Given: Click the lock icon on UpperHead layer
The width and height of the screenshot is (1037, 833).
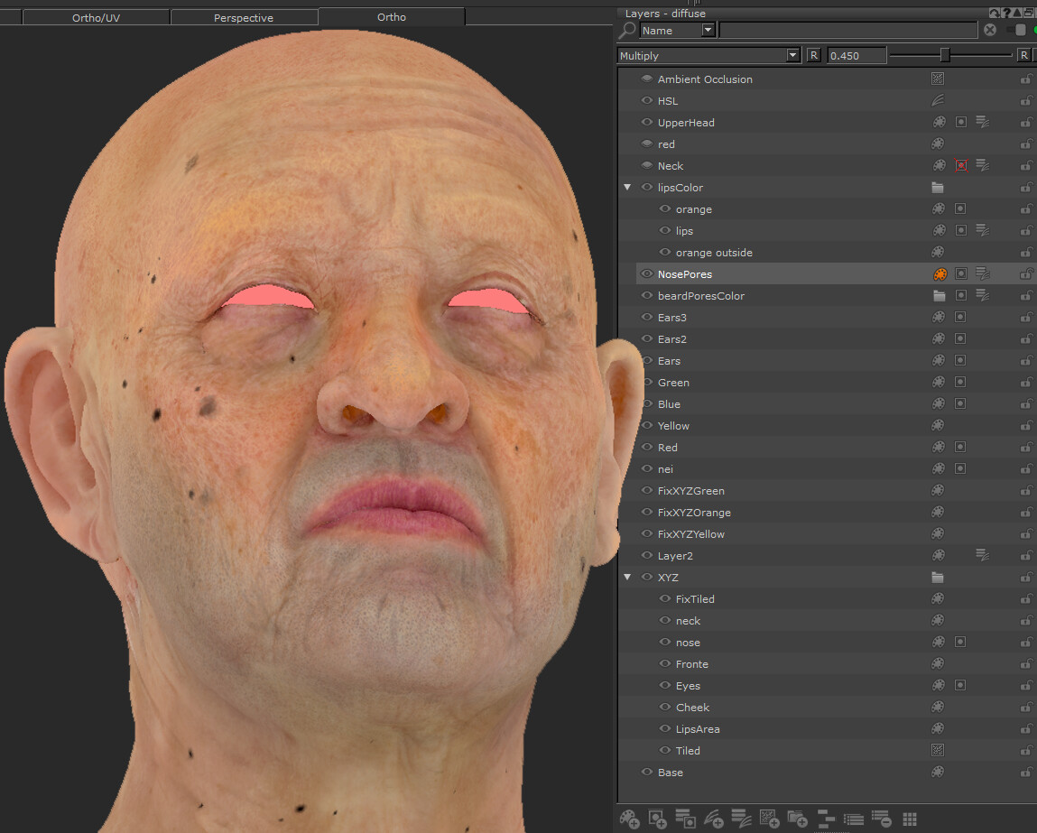Looking at the screenshot, I should click(x=1026, y=123).
